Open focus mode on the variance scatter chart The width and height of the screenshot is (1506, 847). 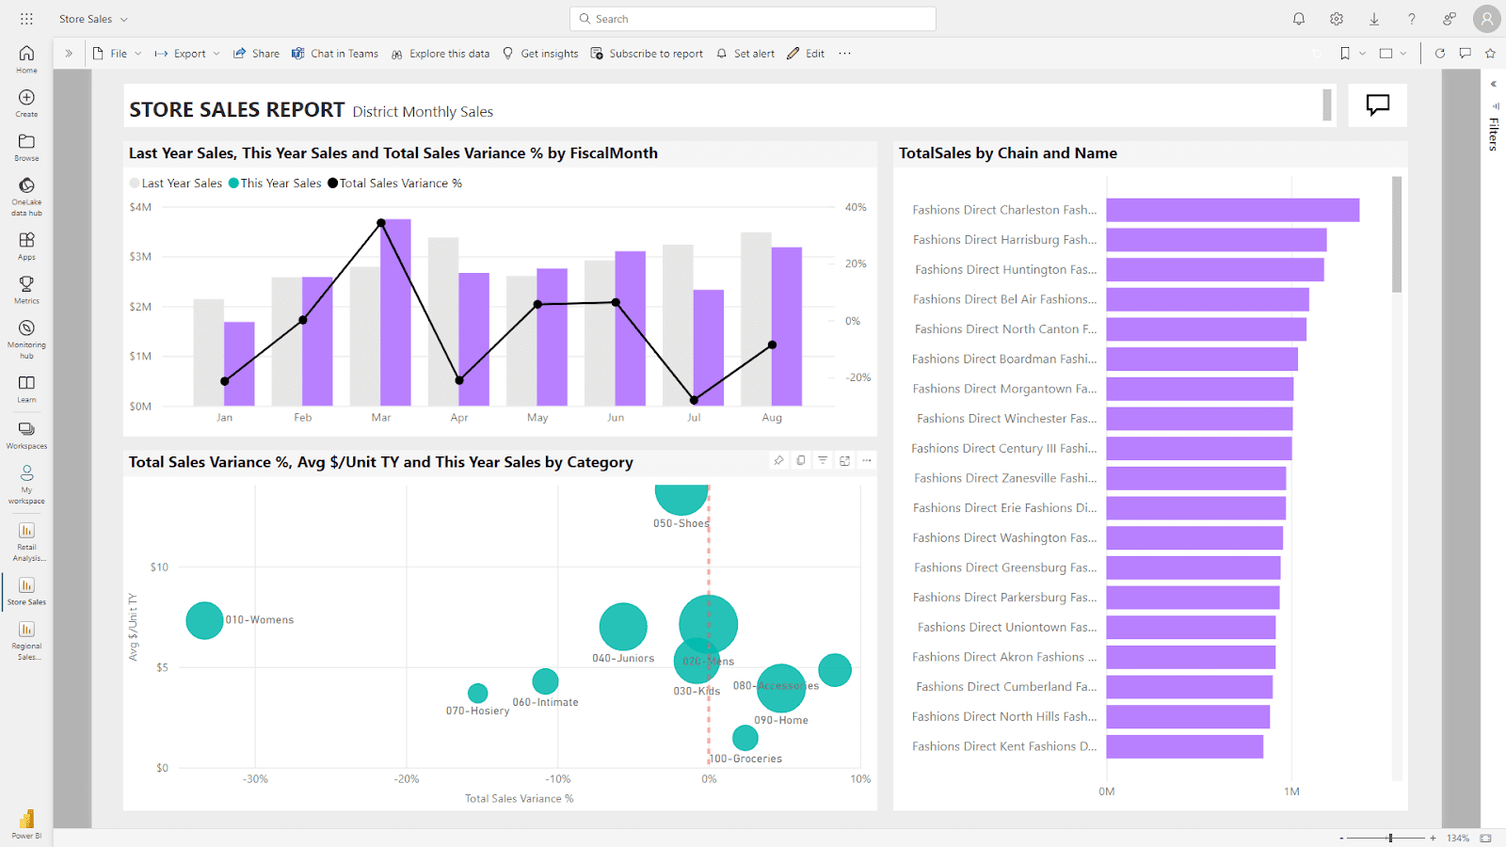pyautogui.click(x=843, y=460)
